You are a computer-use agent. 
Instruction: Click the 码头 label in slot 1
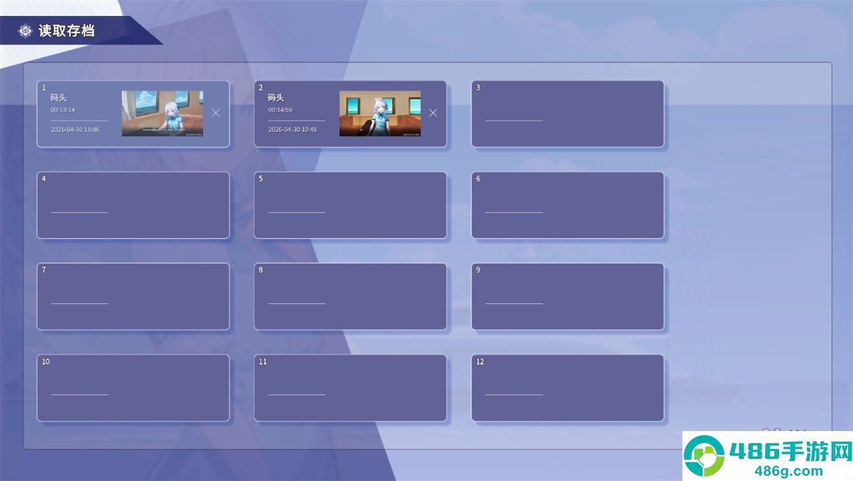[59, 97]
